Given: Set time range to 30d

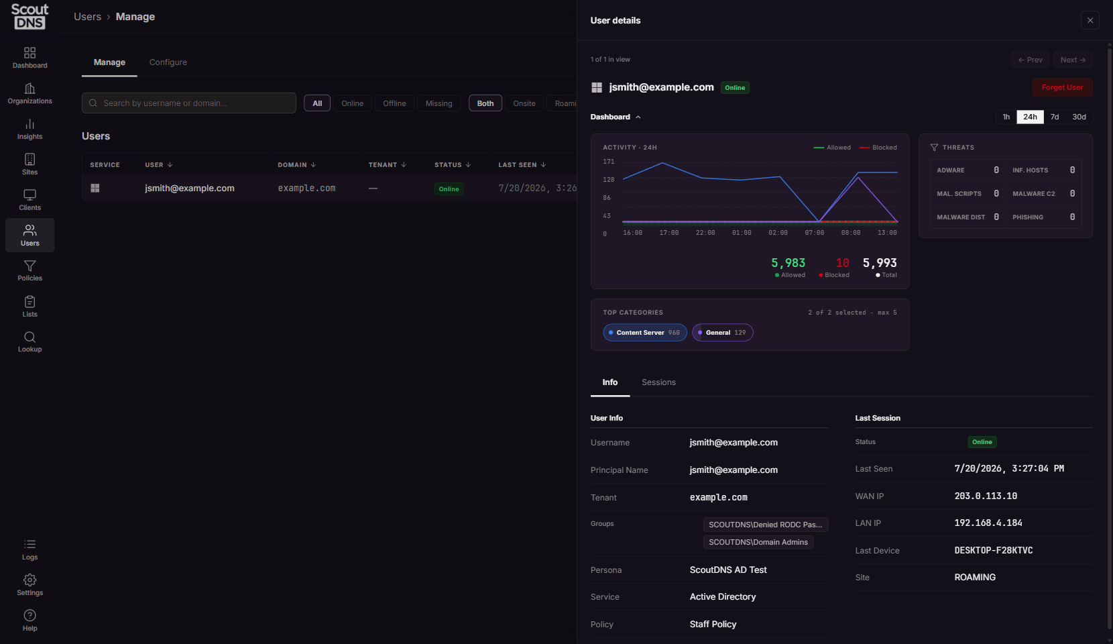Looking at the screenshot, I should coord(1079,117).
